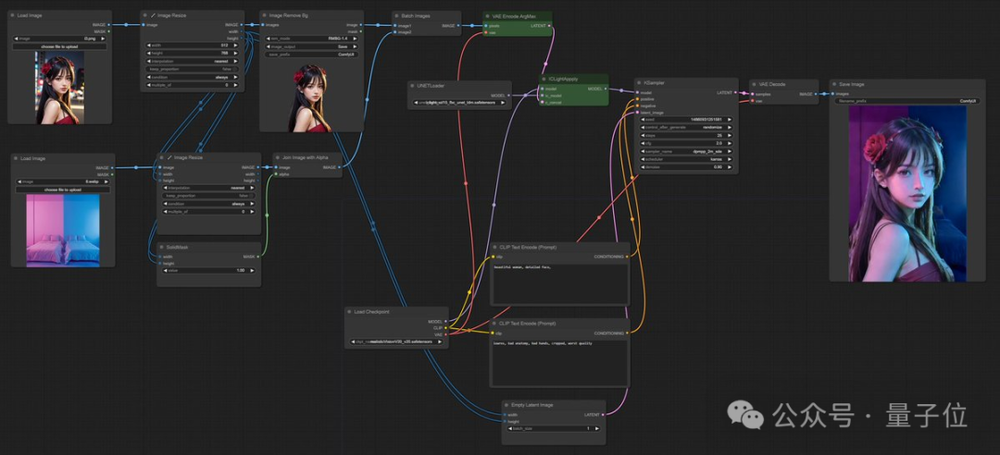Viewport: 1000px width, 455px height.
Task: Collapse the KSampler node via its title dot
Action: click(639, 82)
